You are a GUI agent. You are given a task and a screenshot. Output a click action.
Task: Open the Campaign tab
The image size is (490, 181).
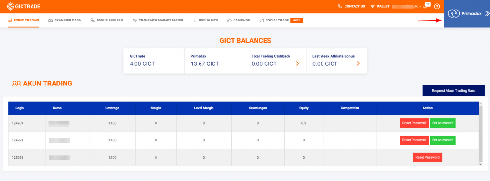239,20
